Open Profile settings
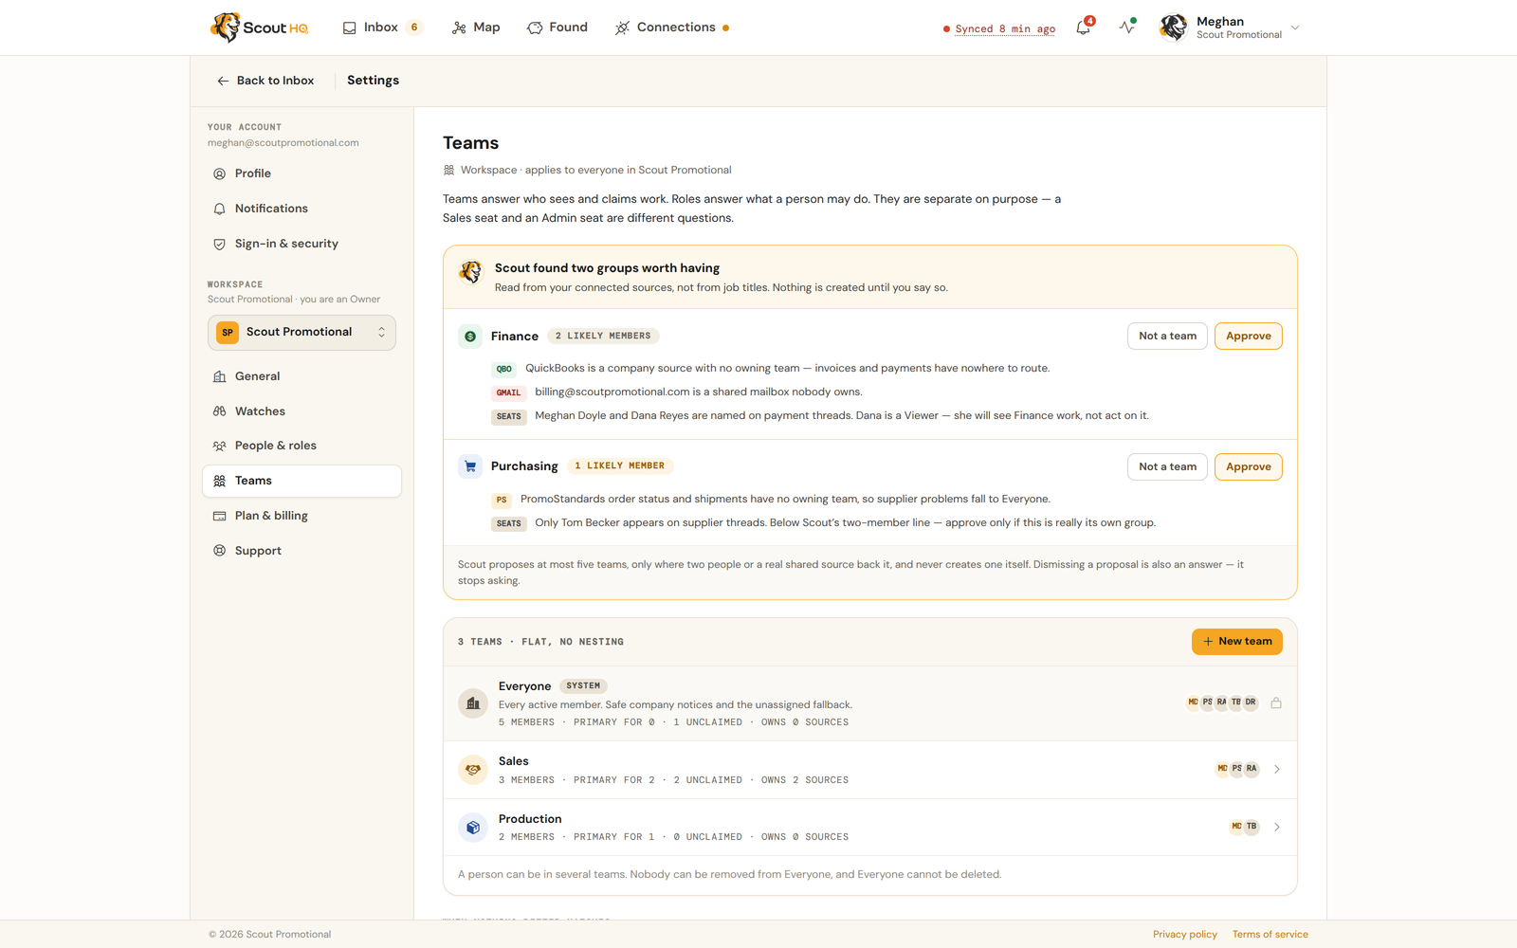1517x948 pixels. 302,173
